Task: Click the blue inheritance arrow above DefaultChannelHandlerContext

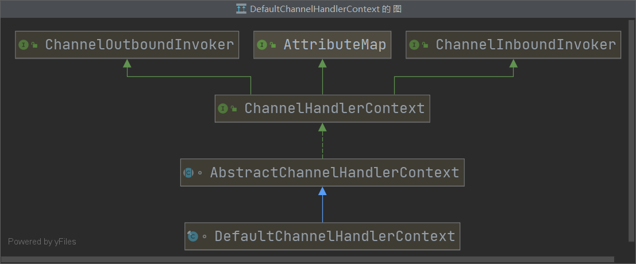Action: [x=322, y=191]
